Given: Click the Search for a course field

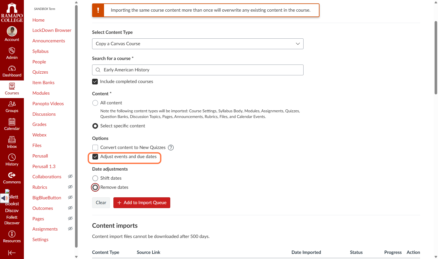Looking at the screenshot, I should [x=198, y=70].
